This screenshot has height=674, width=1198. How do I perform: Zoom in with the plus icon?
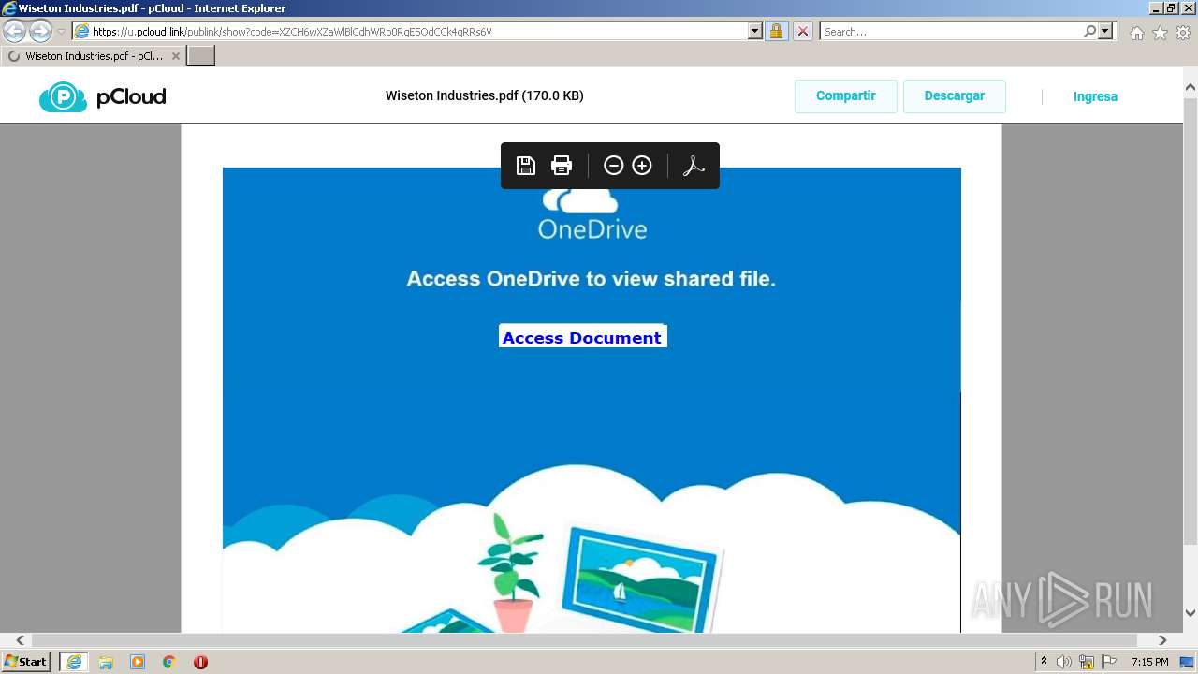(642, 166)
